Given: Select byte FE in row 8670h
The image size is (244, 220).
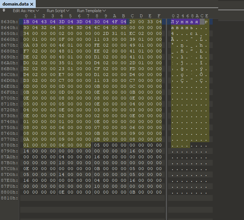Looking at the screenshot, I should coord(97,45).
